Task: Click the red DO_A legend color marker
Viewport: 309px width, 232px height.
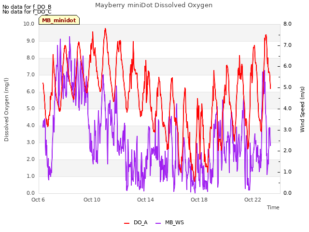Action: (x=126, y=223)
